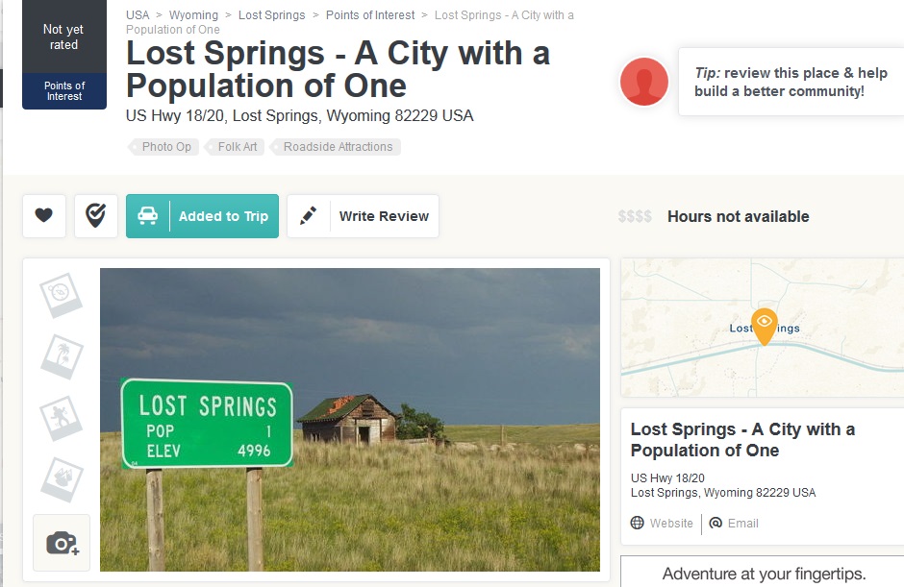The height and width of the screenshot is (587, 904).
Task: Select the Roadside Attractions tag
Action: click(338, 147)
